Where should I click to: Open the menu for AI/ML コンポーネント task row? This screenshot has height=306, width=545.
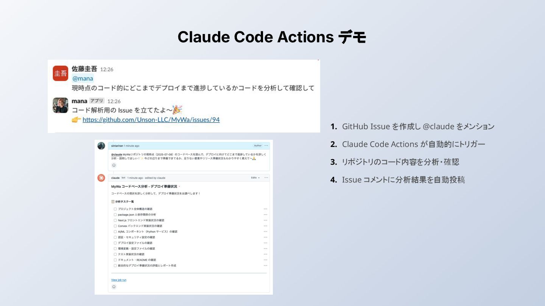tap(265, 232)
